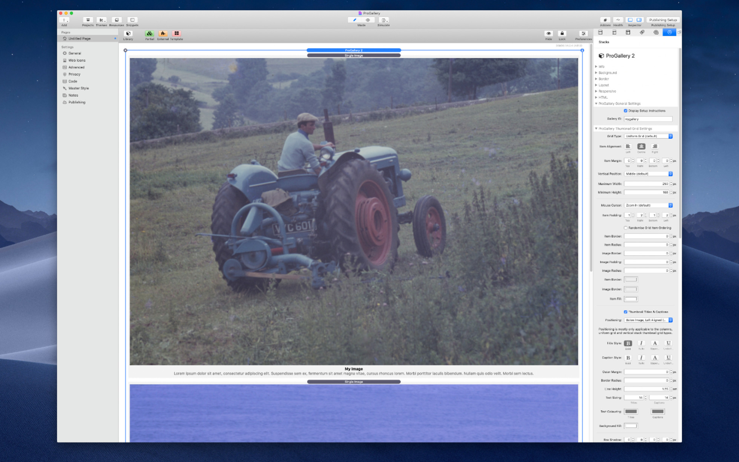Viewport: 739px width, 462px height.
Task: Toggle Caption Style Italic
Action: [x=641, y=358]
